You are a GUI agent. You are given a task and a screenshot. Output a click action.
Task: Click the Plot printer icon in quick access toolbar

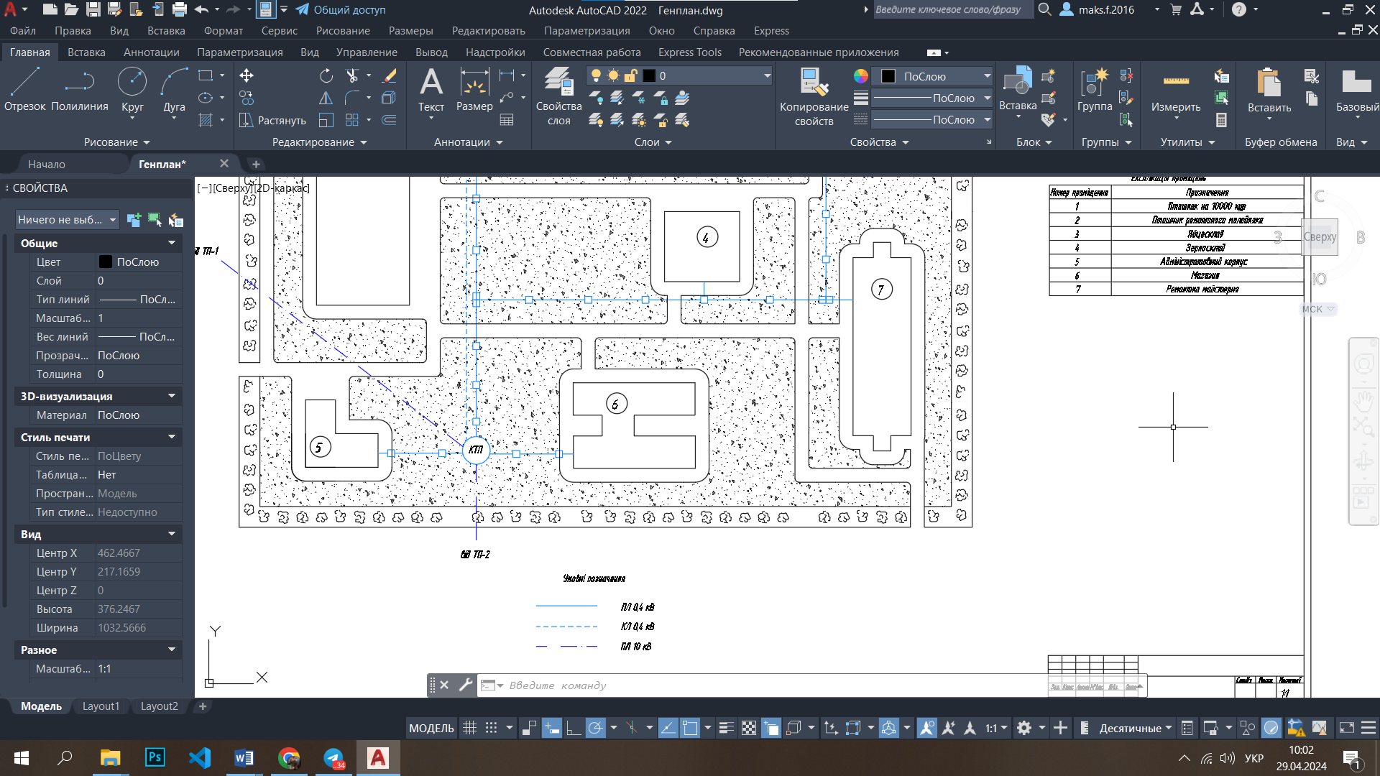(x=180, y=9)
